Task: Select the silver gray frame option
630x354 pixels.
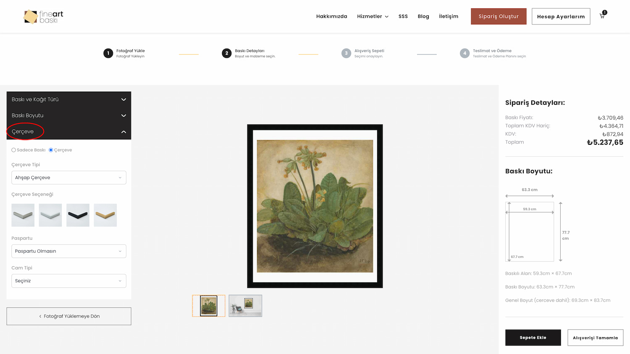Action: (x=23, y=215)
